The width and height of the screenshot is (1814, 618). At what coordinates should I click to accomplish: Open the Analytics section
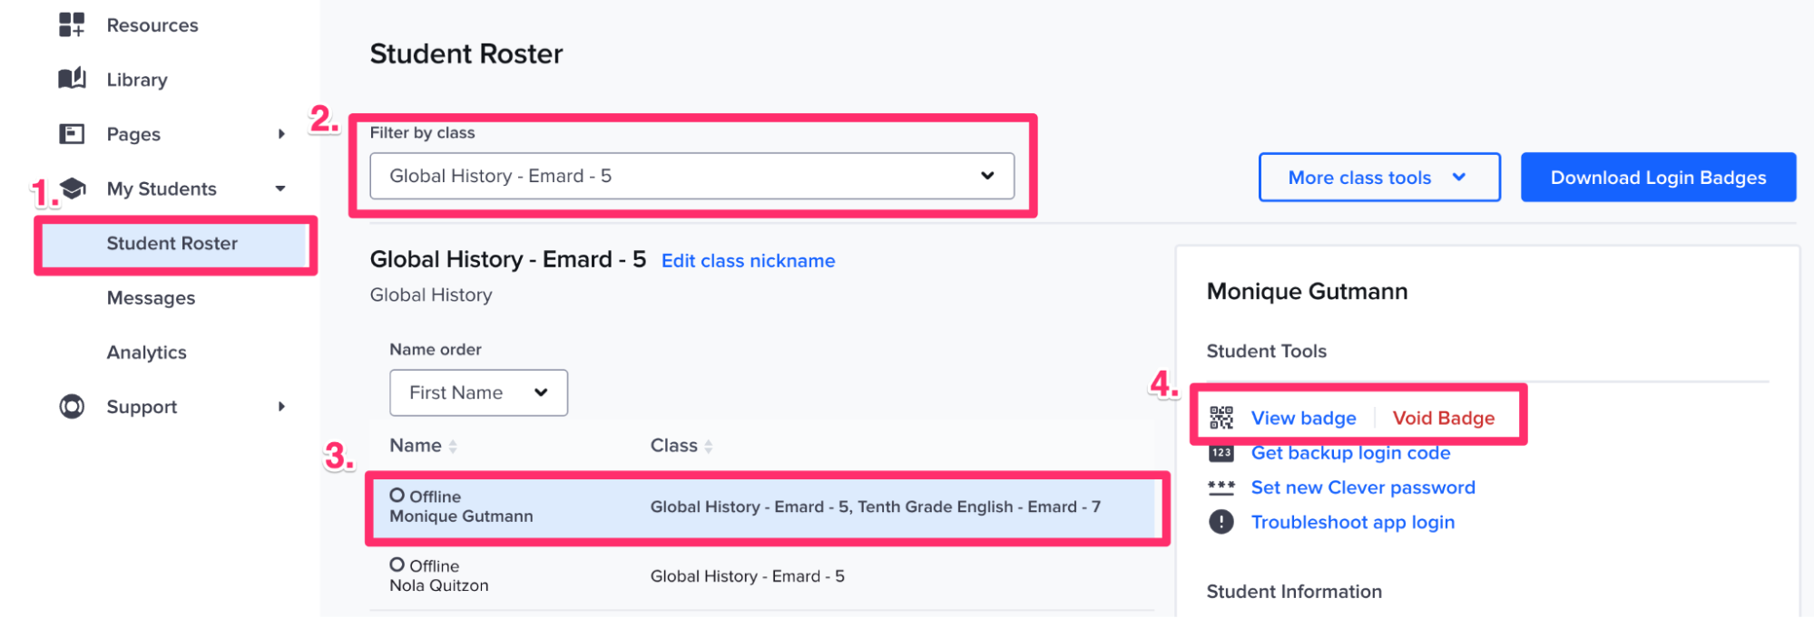(x=146, y=352)
